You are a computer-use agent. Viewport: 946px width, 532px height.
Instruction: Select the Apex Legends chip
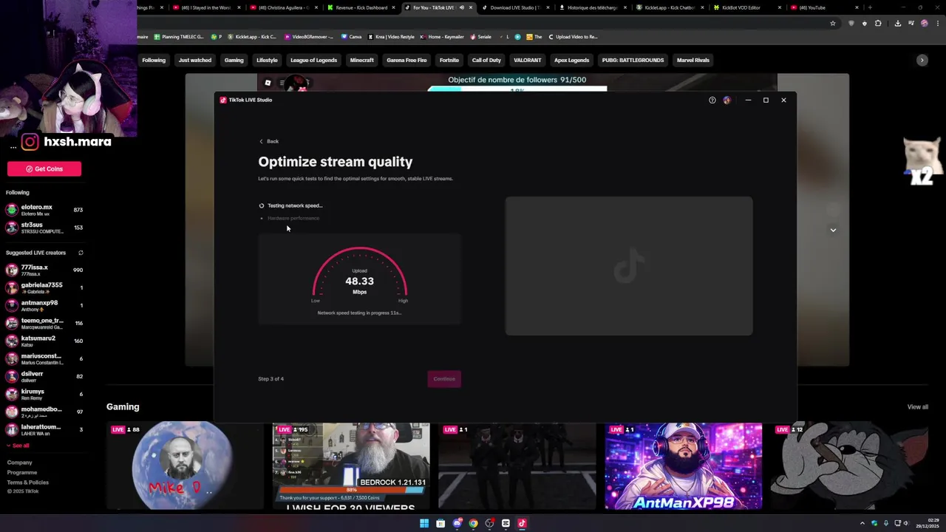pyautogui.click(x=571, y=60)
